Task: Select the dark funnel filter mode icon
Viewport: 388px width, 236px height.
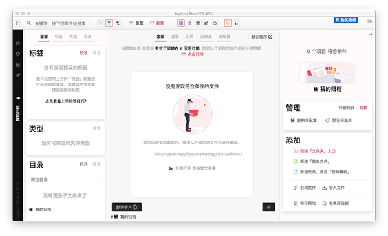Action: (x=118, y=23)
